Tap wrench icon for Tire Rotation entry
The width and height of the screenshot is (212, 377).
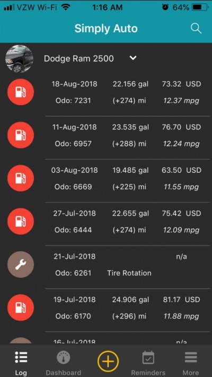pos(21,265)
